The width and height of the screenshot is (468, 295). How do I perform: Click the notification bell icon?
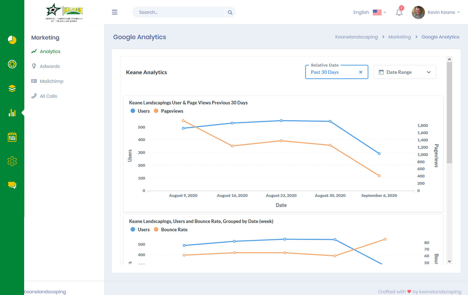(399, 12)
